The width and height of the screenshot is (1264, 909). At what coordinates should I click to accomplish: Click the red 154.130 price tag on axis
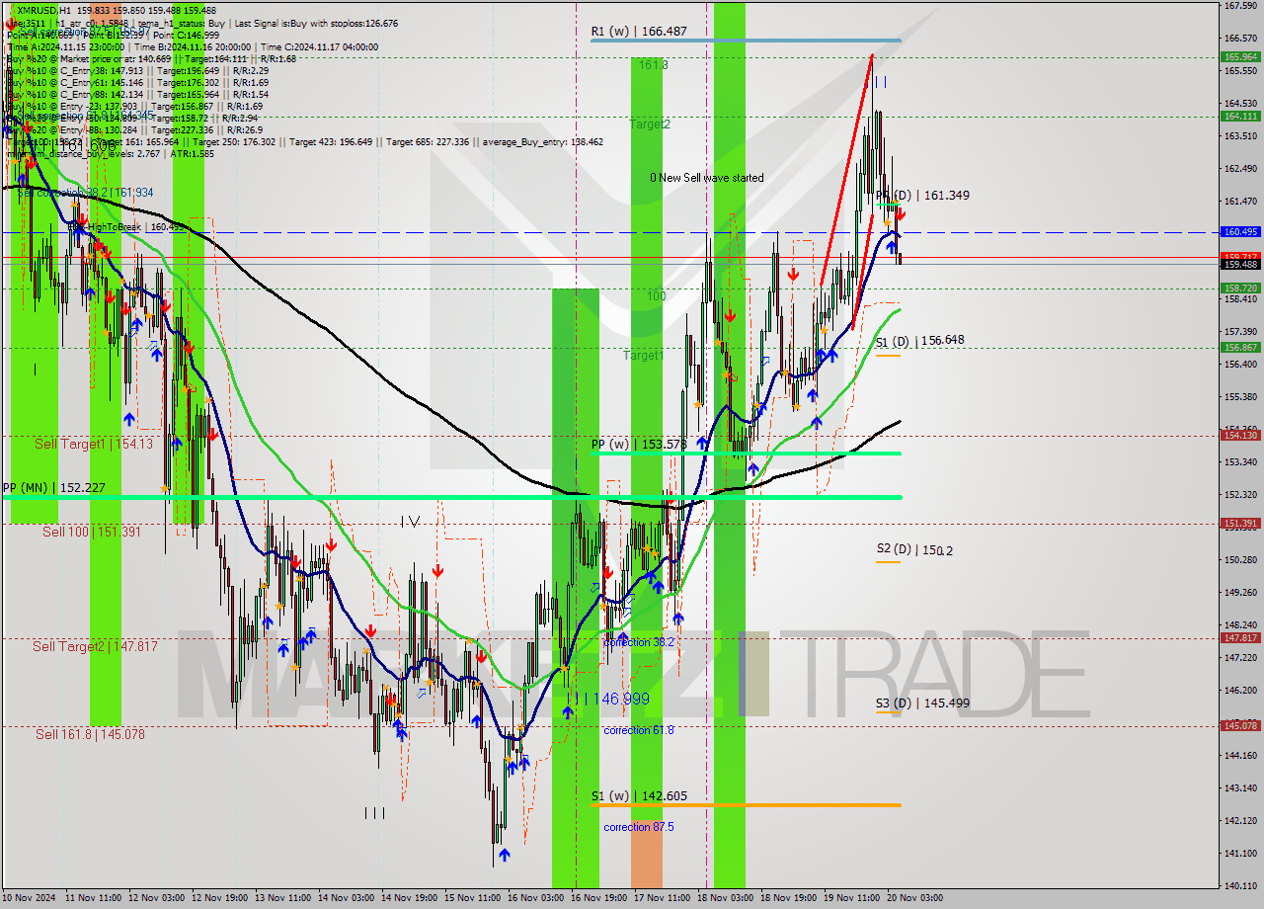pos(1240,435)
